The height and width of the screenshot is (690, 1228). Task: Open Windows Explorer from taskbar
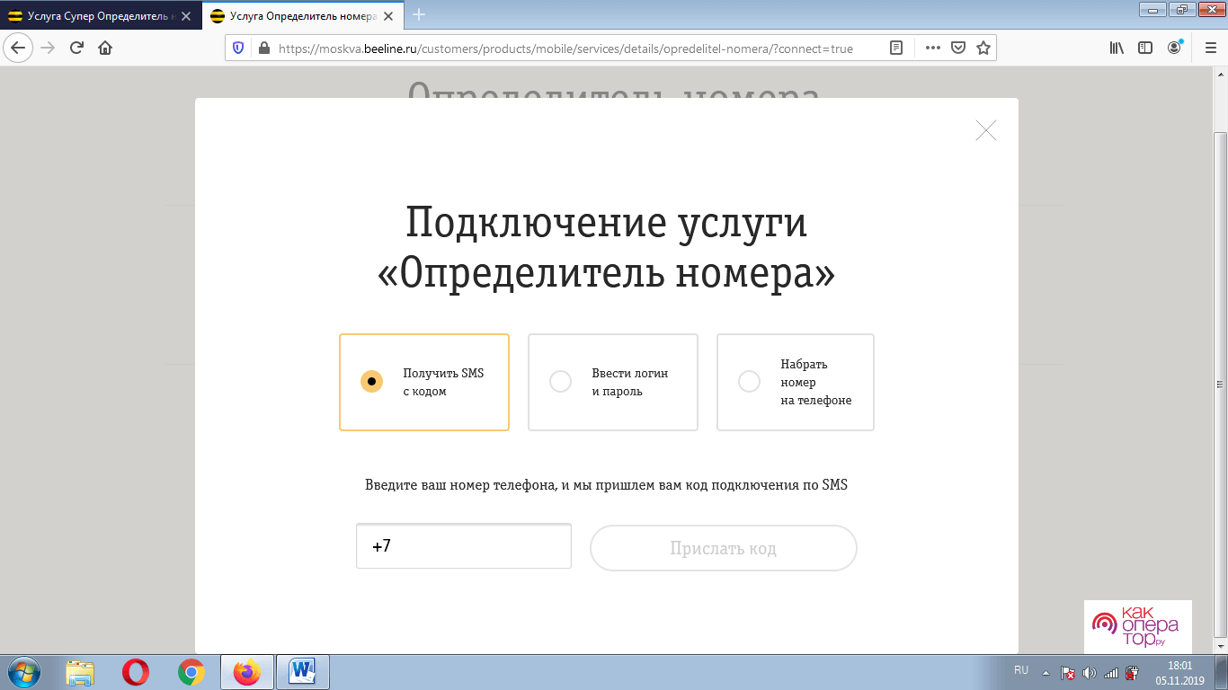click(80, 672)
